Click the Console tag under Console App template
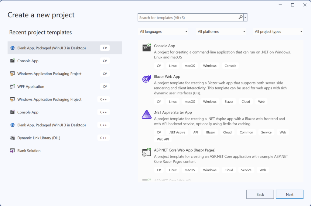311x206 pixels. (230, 66)
